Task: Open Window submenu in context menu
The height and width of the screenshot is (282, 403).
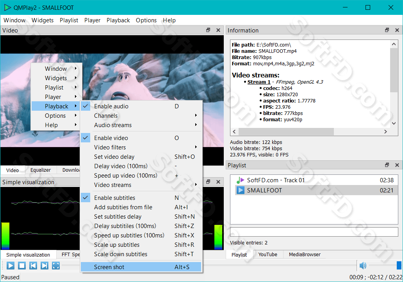Action: (x=56, y=69)
